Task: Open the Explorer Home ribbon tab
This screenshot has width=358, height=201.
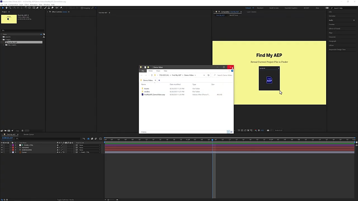Action: point(150,71)
